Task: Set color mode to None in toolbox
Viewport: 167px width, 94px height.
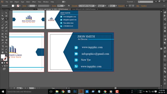Action: tap(7, 63)
